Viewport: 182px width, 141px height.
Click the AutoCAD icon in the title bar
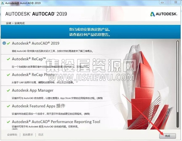pos(2,3)
